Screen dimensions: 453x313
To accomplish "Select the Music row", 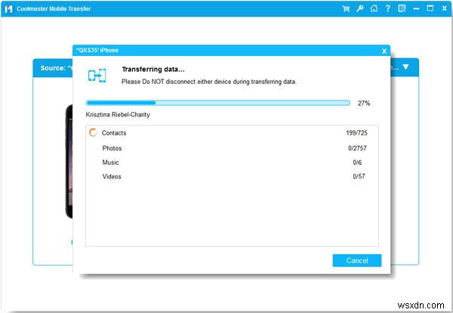I will tap(232, 163).
